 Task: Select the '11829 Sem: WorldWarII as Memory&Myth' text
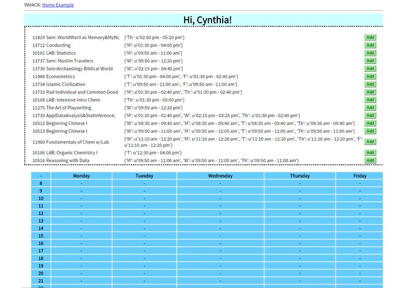tap(76, 37)
